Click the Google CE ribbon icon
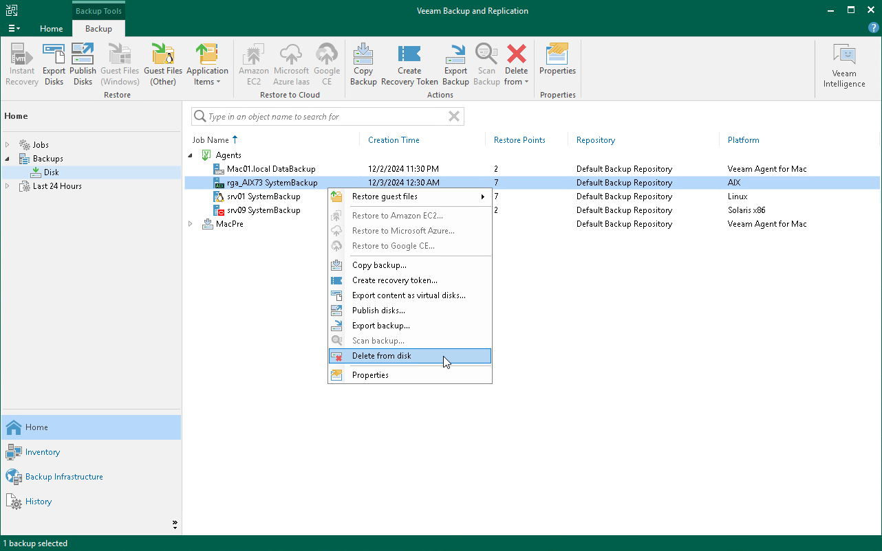882x551 pixels. [327, 65]
